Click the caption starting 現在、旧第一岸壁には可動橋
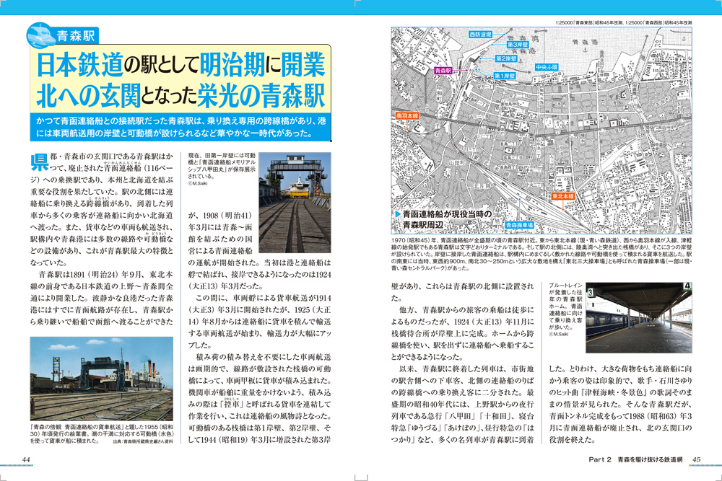 pyautogui.click(x=222, y=166)
